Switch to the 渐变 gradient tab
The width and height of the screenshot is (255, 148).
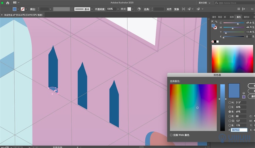point(232,17)
